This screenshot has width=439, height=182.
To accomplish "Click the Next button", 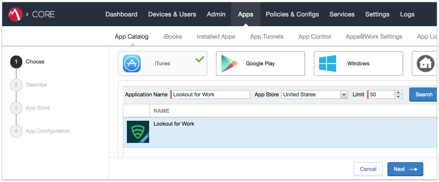I will pyautogui.click(x=406, y=169).
